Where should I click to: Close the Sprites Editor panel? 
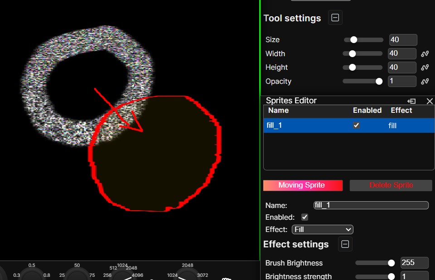pos(430,101)
